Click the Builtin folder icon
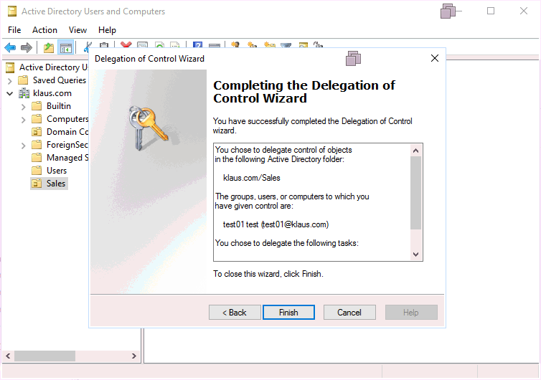 pos(37,106)
